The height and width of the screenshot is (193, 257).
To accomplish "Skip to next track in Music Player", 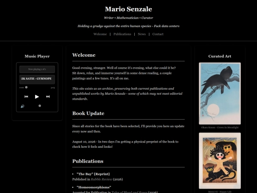I will 48,97.
